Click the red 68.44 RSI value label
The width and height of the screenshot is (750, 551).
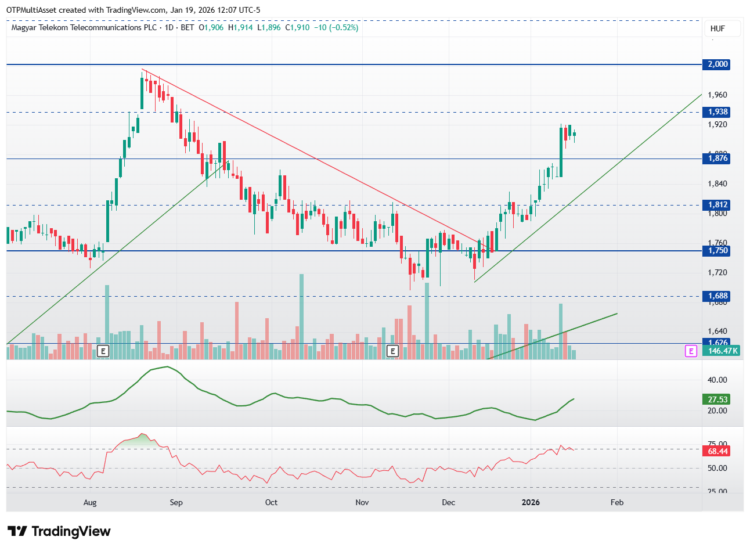click(x=717, y=451)
